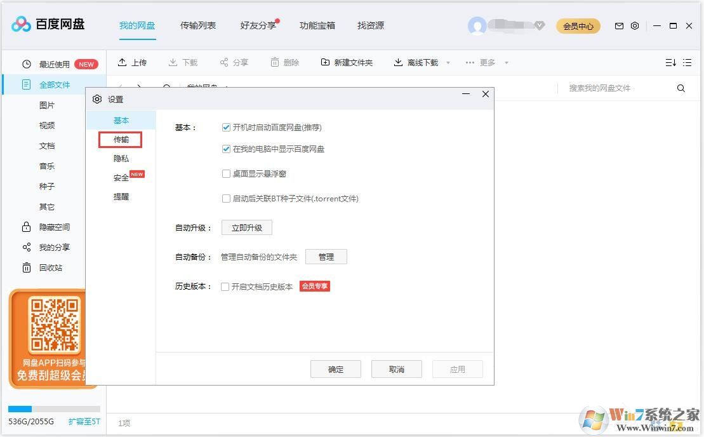Viewport: 704px width, 437px height.
Task: Switch to the 传输列表 tab
Action: [199, 25]
